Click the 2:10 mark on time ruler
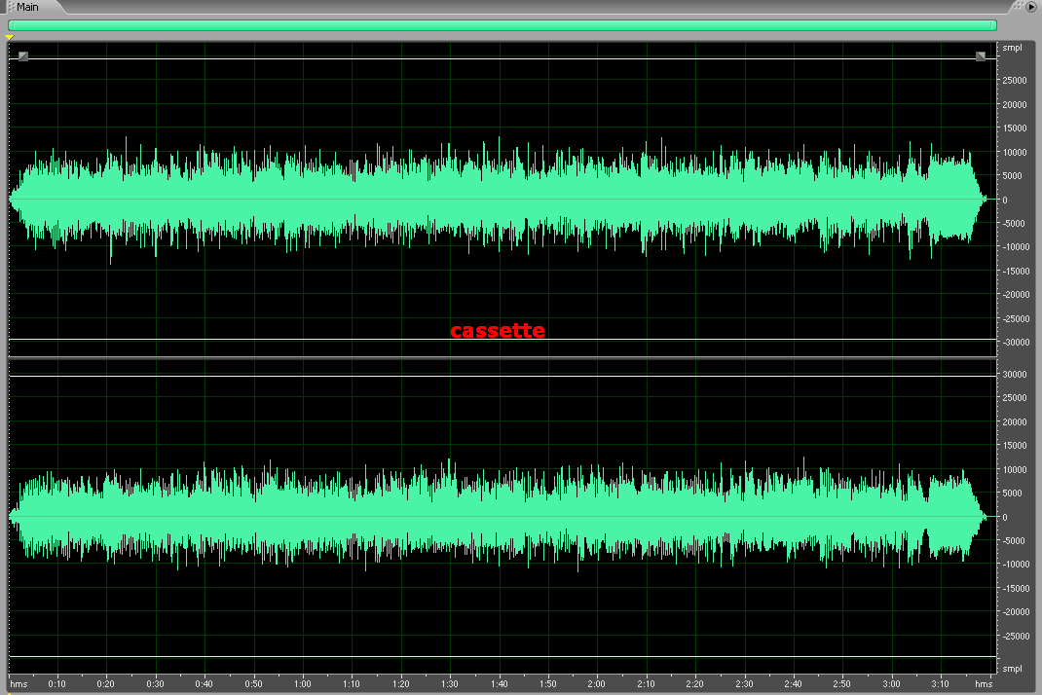This screenshot has height=695, width=1042. (646, 683)
